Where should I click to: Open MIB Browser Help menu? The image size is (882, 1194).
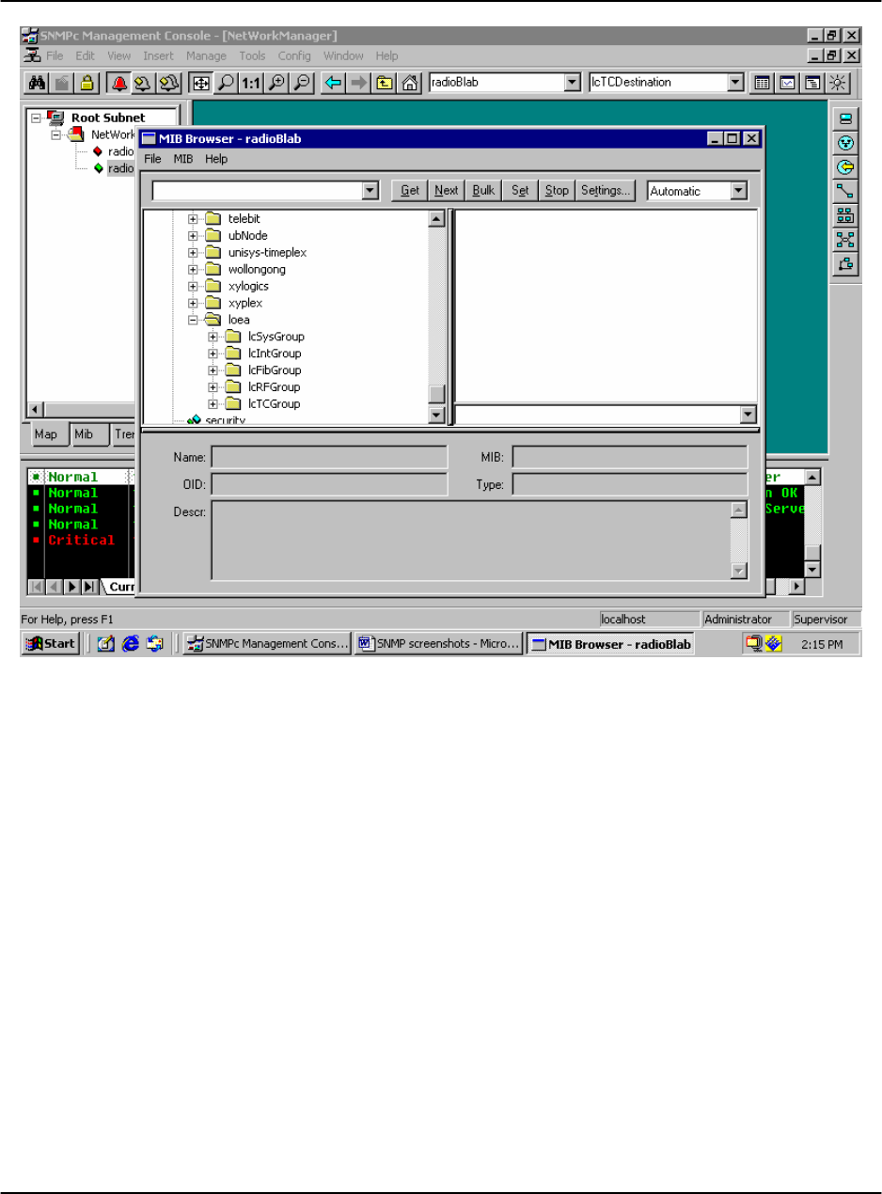tap(216, 160)
